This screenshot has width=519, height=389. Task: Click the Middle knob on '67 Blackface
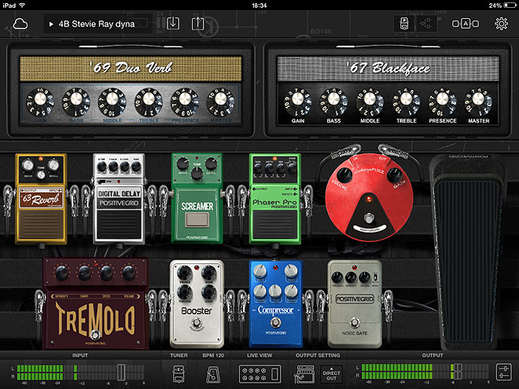coord(370,102)
